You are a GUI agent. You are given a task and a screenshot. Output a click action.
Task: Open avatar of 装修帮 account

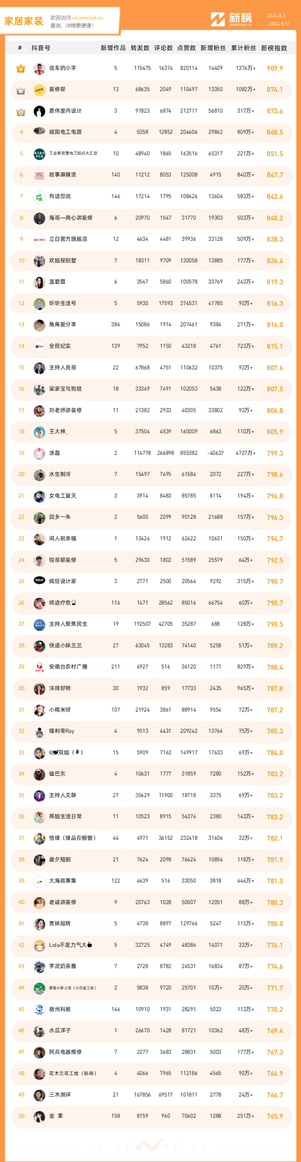tap(40, 90)
